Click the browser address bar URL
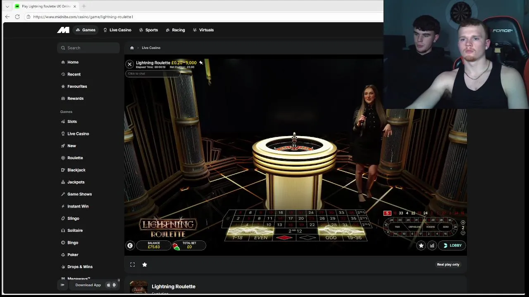The height and width of the screenshot is (297, 529). coord(83,17)
